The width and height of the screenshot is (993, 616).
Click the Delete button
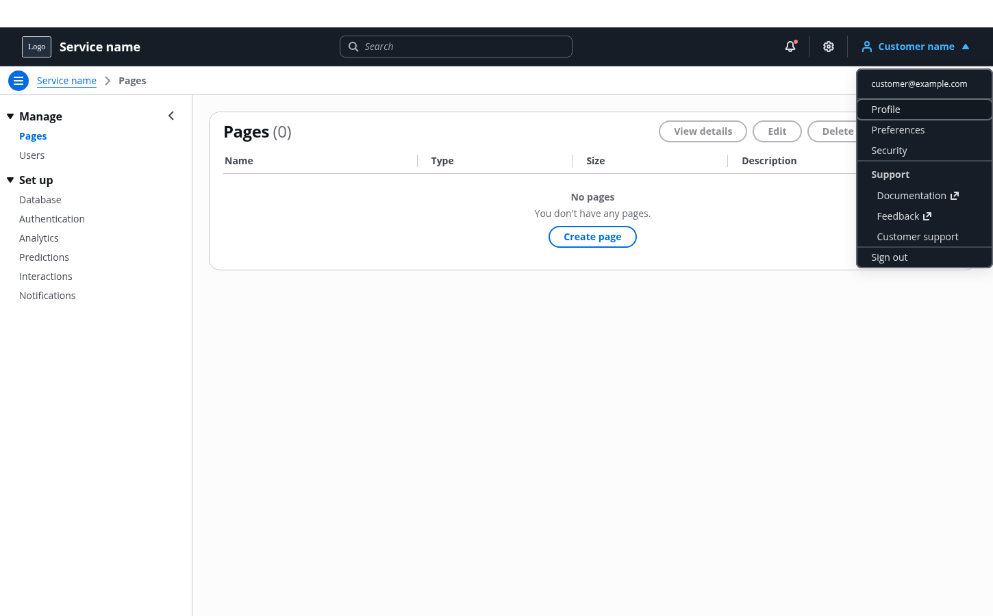click(838, 131)
